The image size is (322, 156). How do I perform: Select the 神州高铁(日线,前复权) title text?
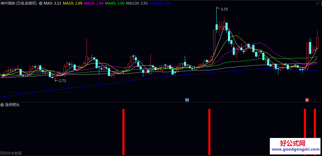(x=19, y=3)
